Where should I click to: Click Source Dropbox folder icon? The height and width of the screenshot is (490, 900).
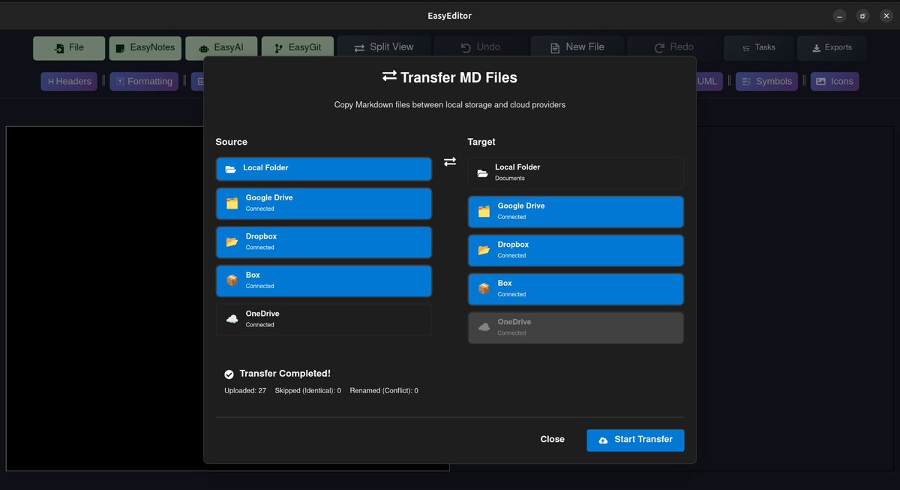232,242
